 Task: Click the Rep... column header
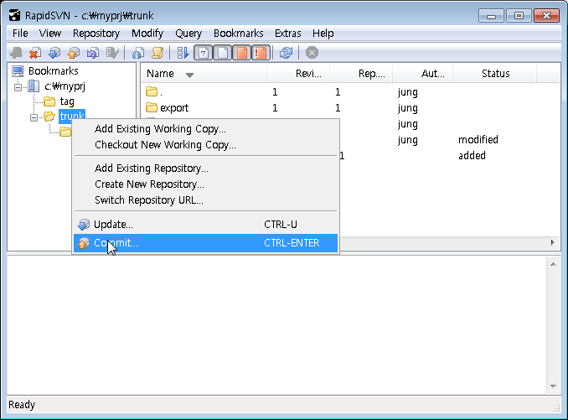tap(361, 74)
